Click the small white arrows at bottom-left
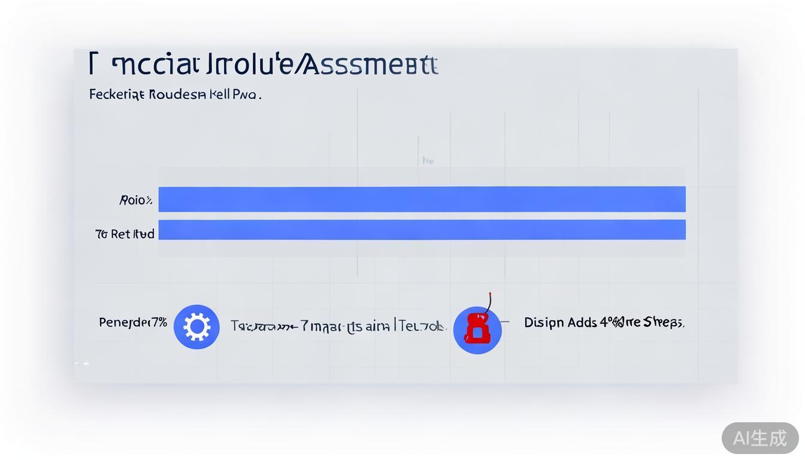Screen dimensions: 805x460 (x=81, y=363)
